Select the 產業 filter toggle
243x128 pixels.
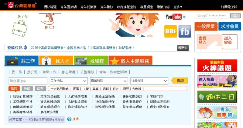coord(40,88)
